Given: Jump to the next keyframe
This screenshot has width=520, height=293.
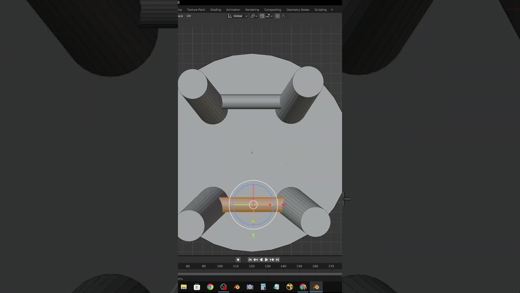Looking at the screenshot, I should pos(272,260).
